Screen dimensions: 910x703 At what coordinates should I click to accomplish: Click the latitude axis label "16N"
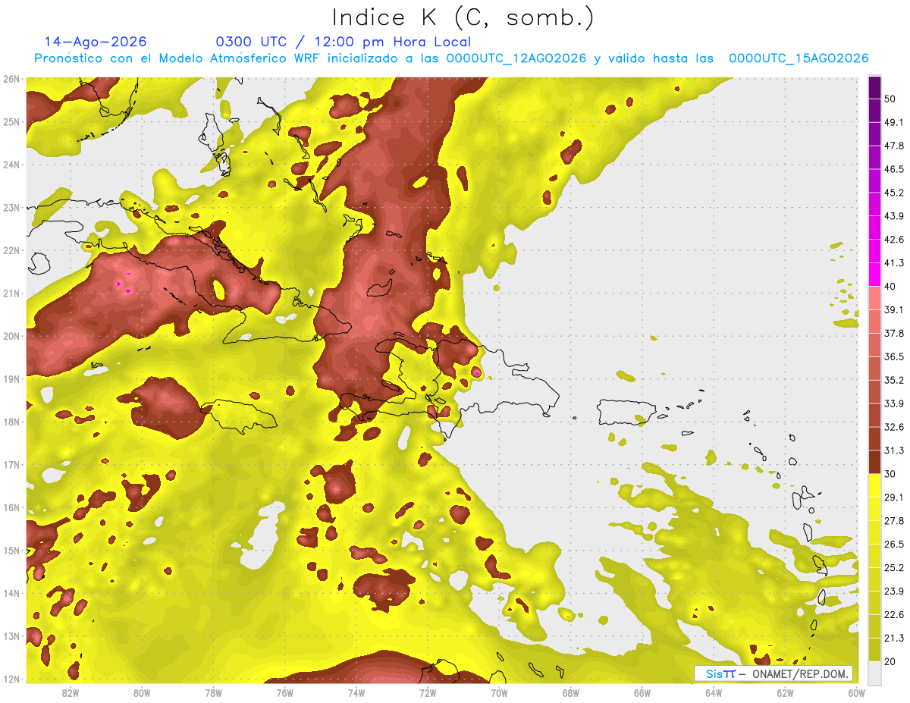point(11,507)
